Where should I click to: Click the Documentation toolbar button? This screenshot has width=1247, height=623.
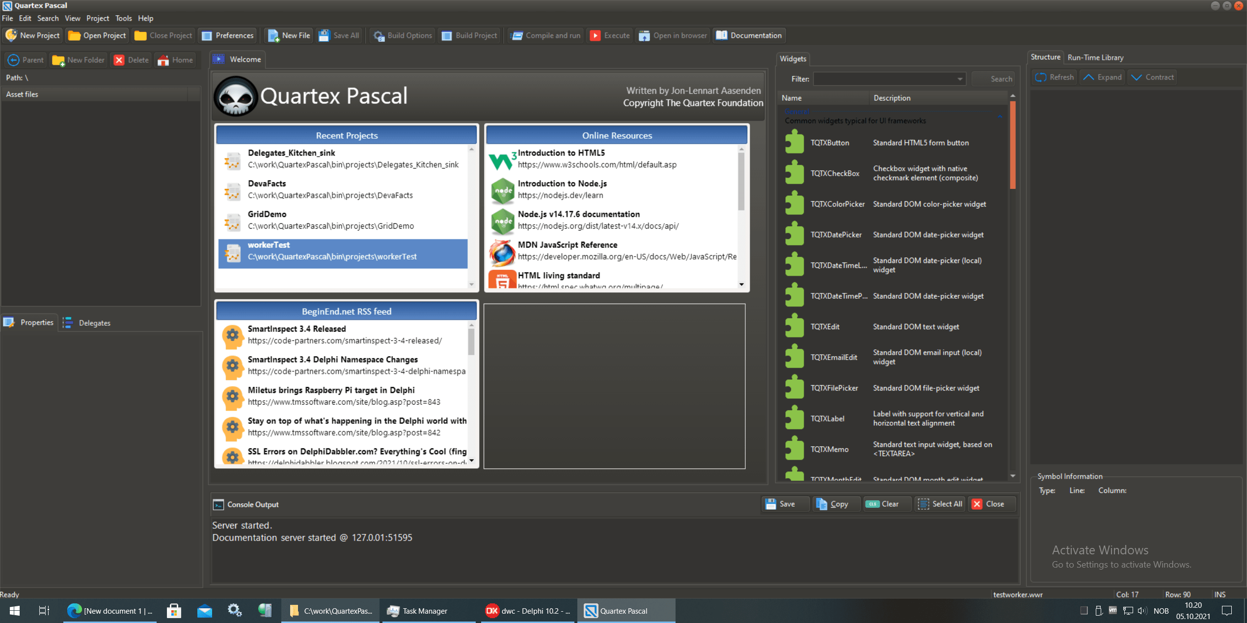(749, 35)
